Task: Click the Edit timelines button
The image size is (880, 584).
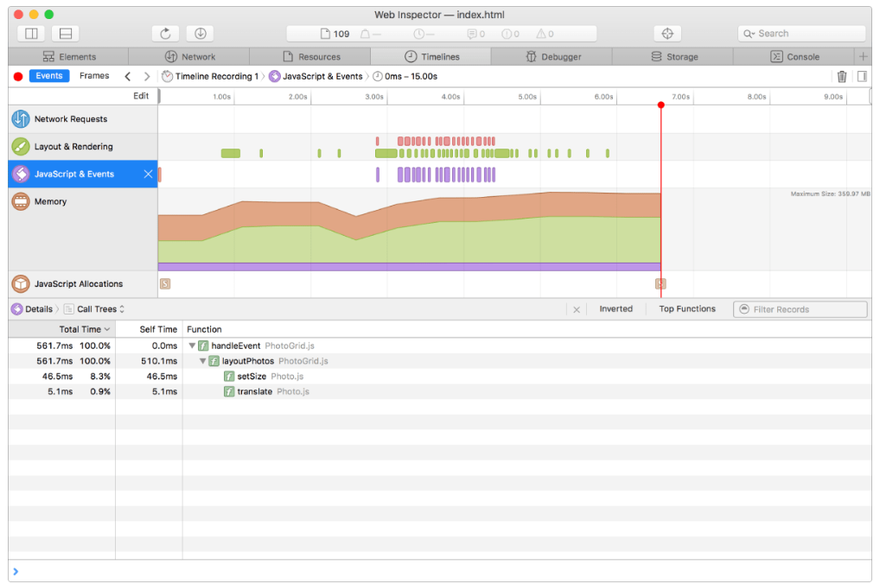Action: pyautogui.click(x=141, y=96)
